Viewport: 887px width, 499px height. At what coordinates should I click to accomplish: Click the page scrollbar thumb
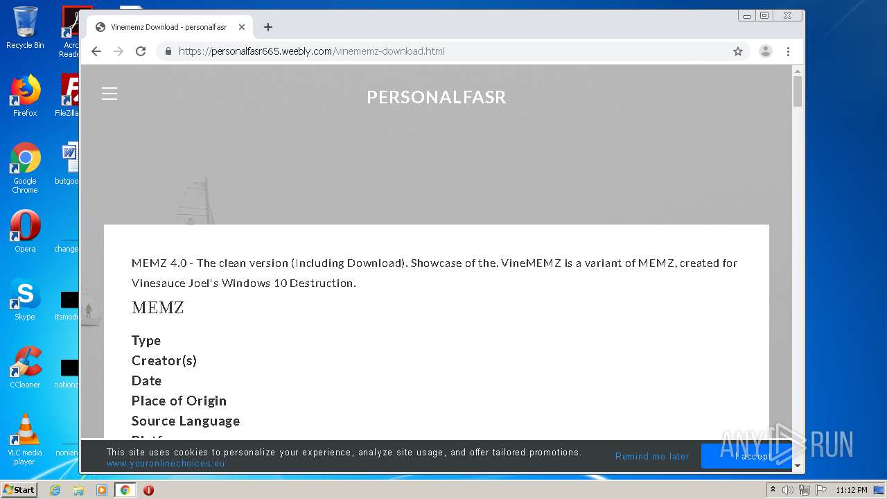click(798, 91)
